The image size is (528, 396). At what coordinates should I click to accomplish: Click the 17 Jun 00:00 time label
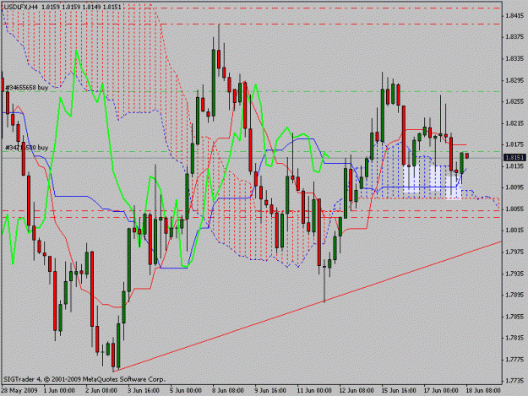(x=441, y=391)
